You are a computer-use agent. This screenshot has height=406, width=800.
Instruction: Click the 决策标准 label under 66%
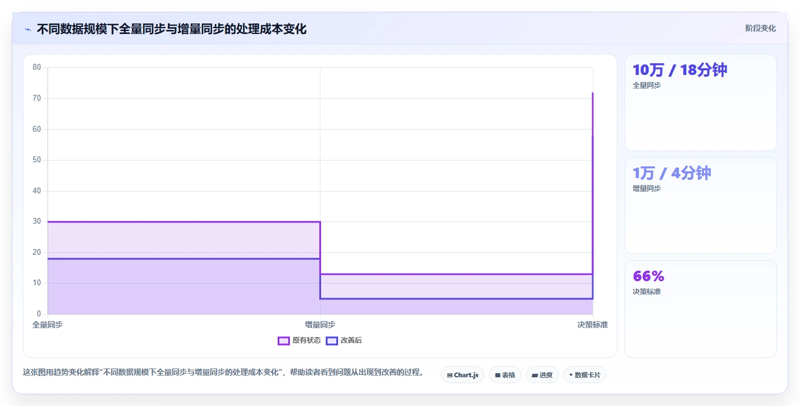click(x=647, y=292)
